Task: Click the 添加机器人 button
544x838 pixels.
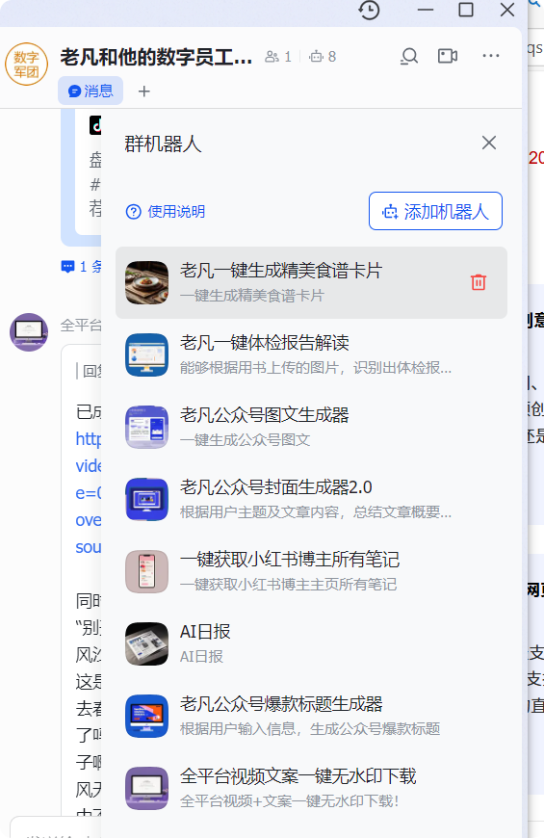Action: pyautogui.click(x=435, y=211)
